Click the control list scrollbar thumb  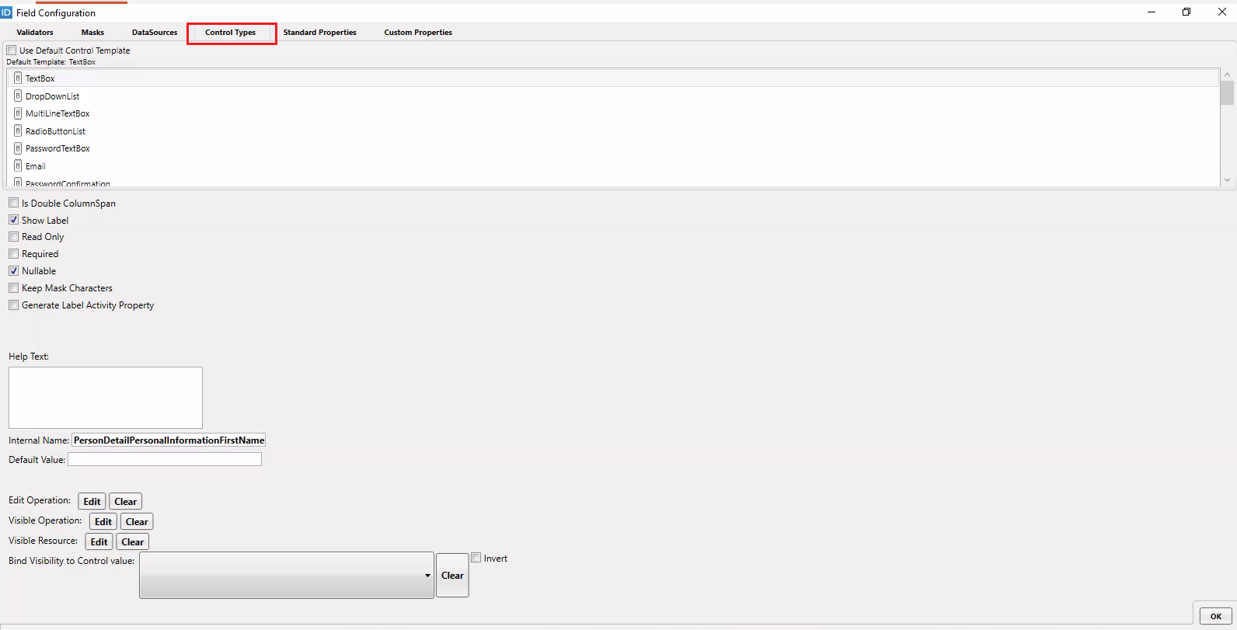1228,92
